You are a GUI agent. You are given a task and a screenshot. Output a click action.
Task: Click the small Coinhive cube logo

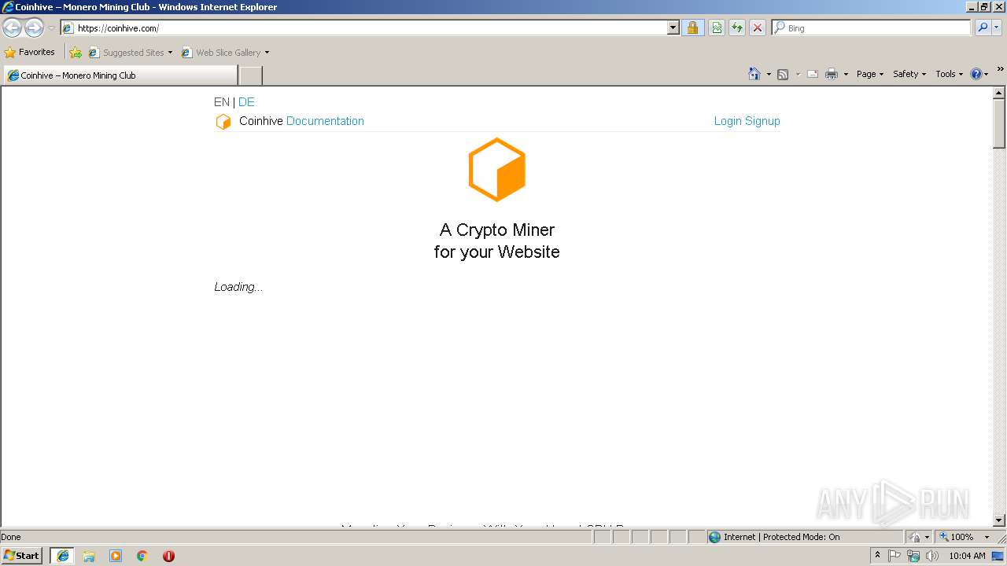(223, 121)
